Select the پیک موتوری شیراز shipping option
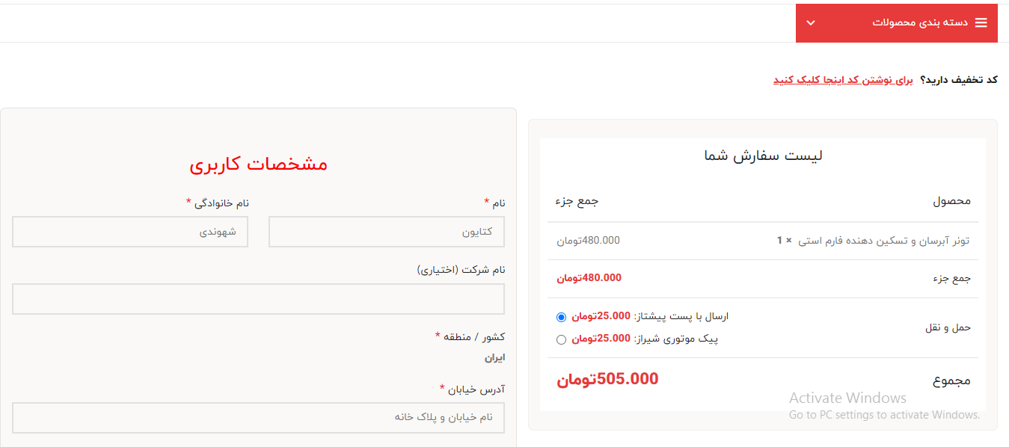 point(562,339)
